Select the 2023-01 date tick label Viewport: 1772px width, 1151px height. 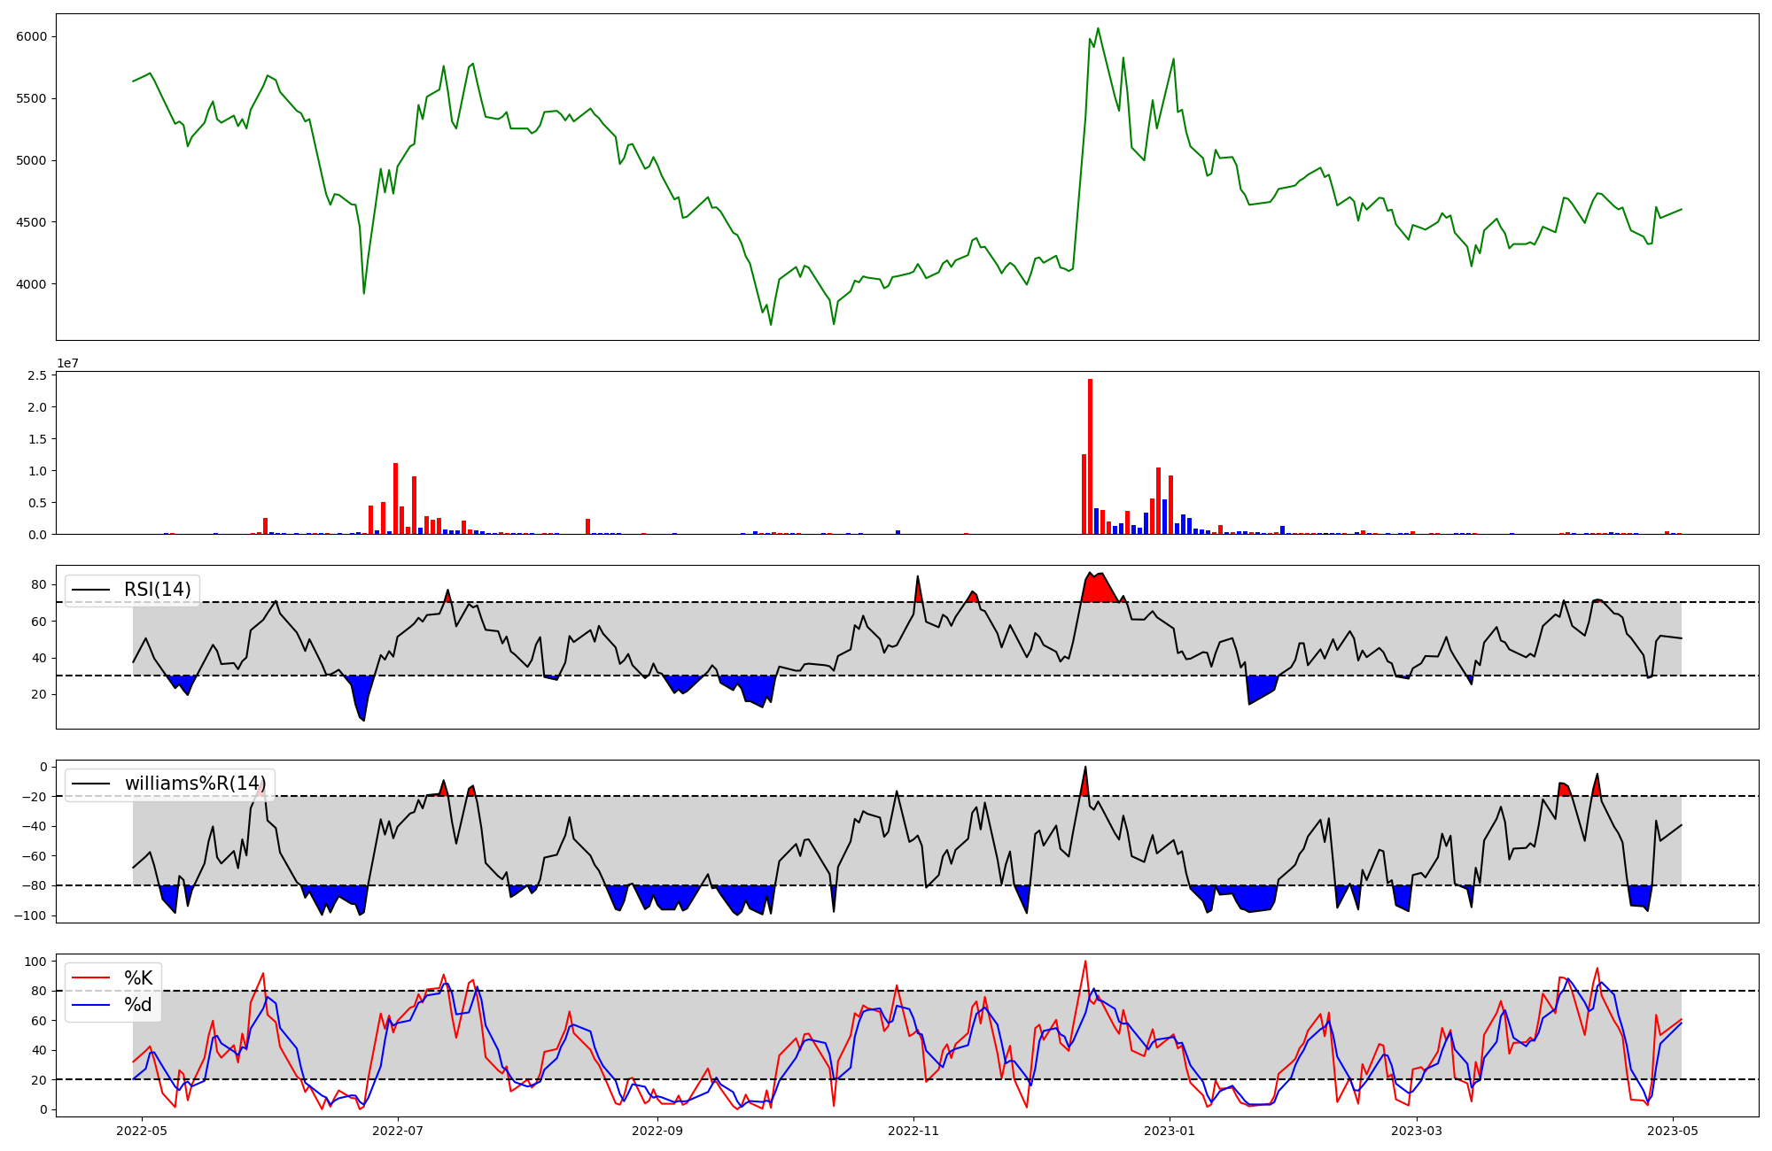tap(1170, 1131)
